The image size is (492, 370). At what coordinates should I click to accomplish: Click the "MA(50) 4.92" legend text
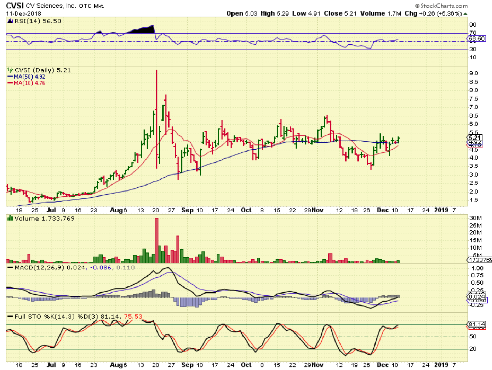29,76
